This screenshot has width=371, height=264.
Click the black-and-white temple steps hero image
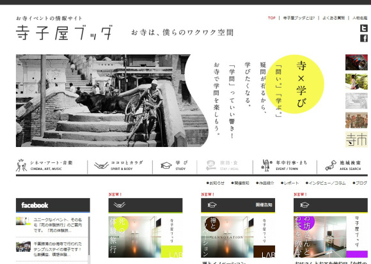(112, 101)
